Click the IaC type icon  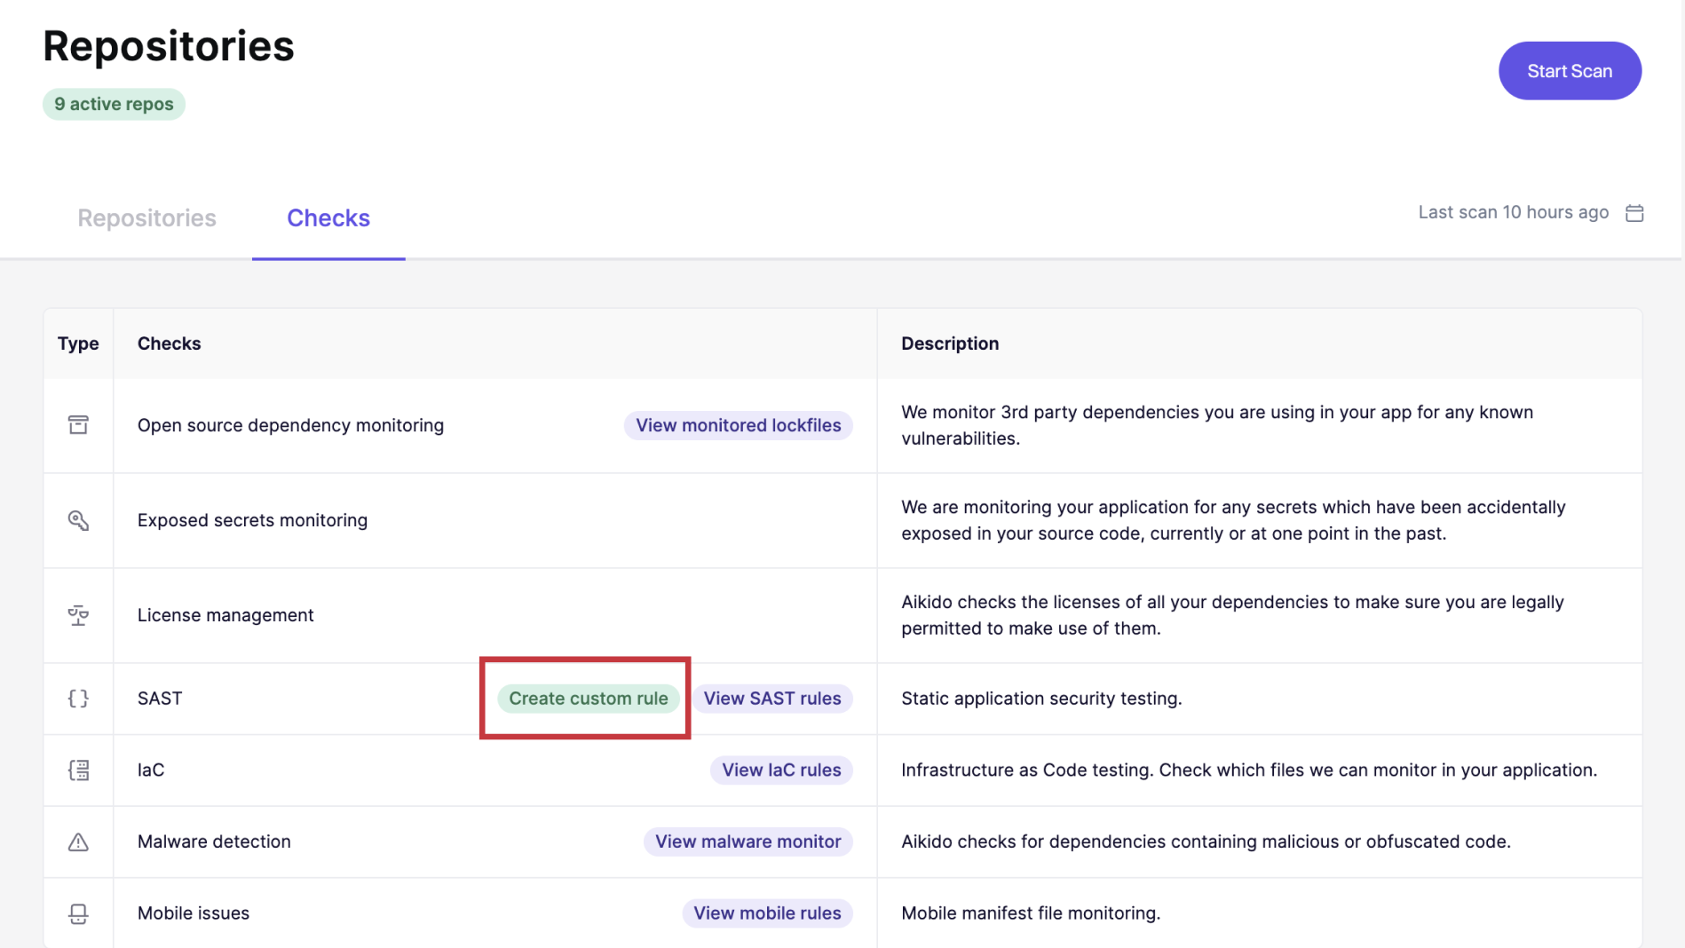pyautogui.click(x=78, y=770)
